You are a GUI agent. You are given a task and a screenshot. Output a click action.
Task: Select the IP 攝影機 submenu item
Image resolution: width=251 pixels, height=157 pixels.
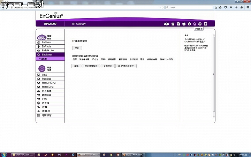(x=50, y=59)
